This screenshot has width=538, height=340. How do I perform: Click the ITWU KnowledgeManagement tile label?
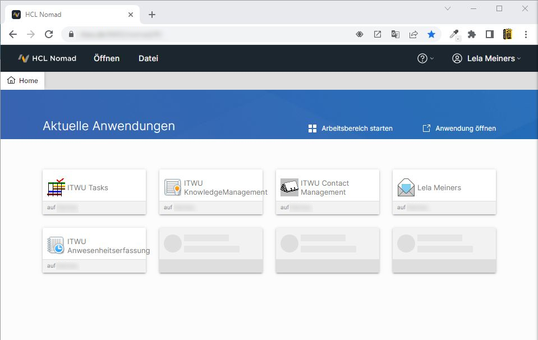pos(226,187)
